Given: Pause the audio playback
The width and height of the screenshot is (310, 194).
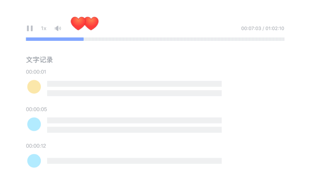Looking at the screenshot, I should (x=30, y=28).
